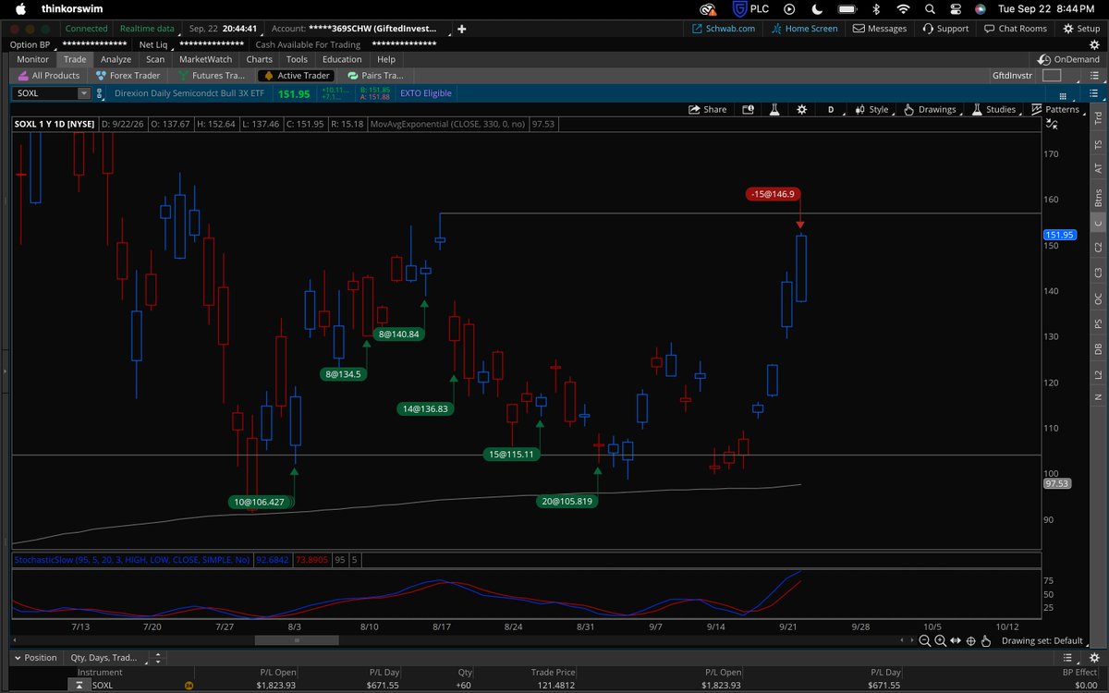Click the Chat Rooms button
1109x693 pixels.
tap(1015, 29)
